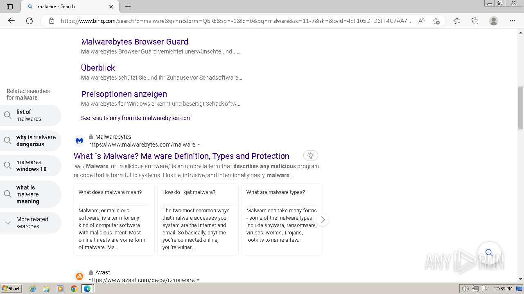This screenshot has height=294, width=524.
Task: Click the Avast site name text
Action: pyautogui.click(x=103, y=272)
